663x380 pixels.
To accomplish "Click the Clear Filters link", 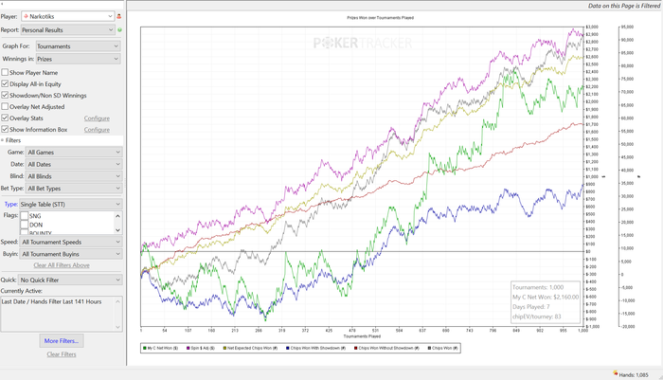I will (62, 354).
